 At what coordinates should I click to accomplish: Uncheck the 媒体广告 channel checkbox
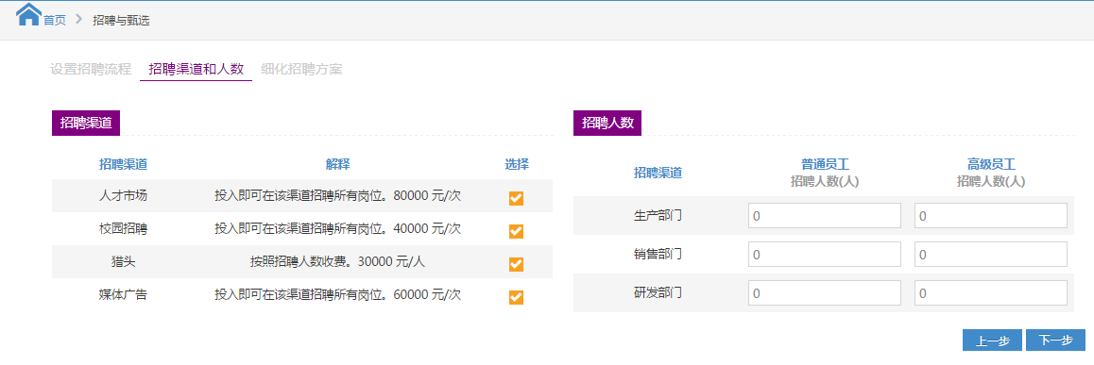[517, 297]
